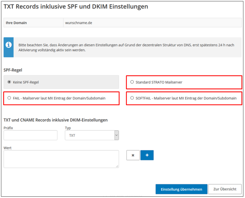This screenshot has width=245, height=198.
Task: Select Standard STRATO Mailserver radio option
Action: [x=132, y=82]
